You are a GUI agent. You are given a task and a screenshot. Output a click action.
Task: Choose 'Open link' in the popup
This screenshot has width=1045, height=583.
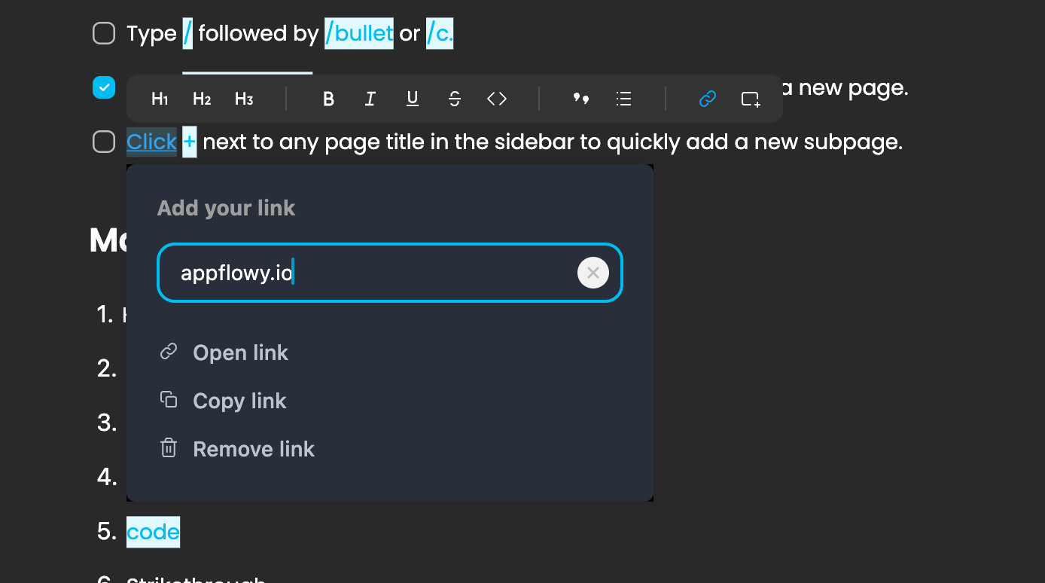point(240,353)
